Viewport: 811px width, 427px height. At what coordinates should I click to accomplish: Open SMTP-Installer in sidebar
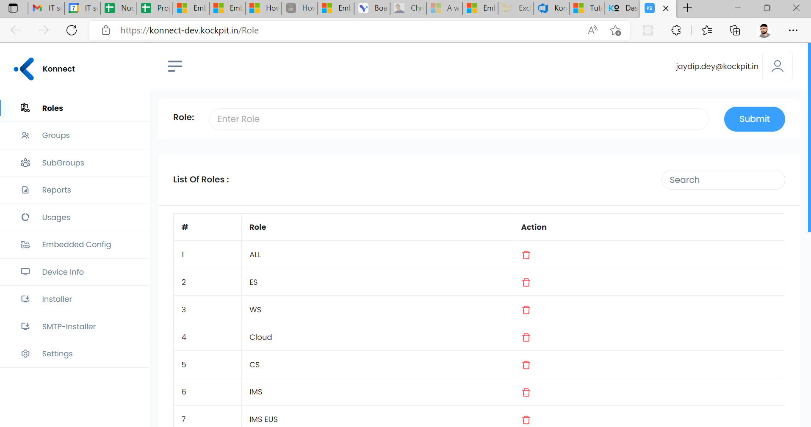tap(75, 326)
